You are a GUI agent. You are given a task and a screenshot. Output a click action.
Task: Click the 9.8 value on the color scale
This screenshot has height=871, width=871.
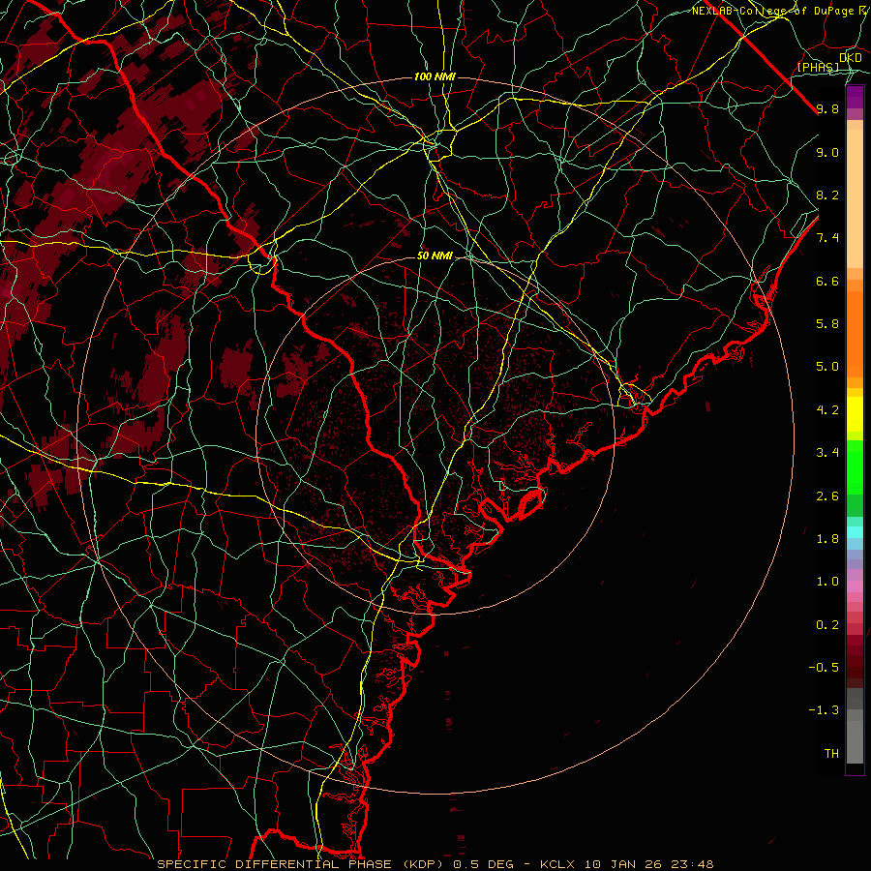click(827, 109)
